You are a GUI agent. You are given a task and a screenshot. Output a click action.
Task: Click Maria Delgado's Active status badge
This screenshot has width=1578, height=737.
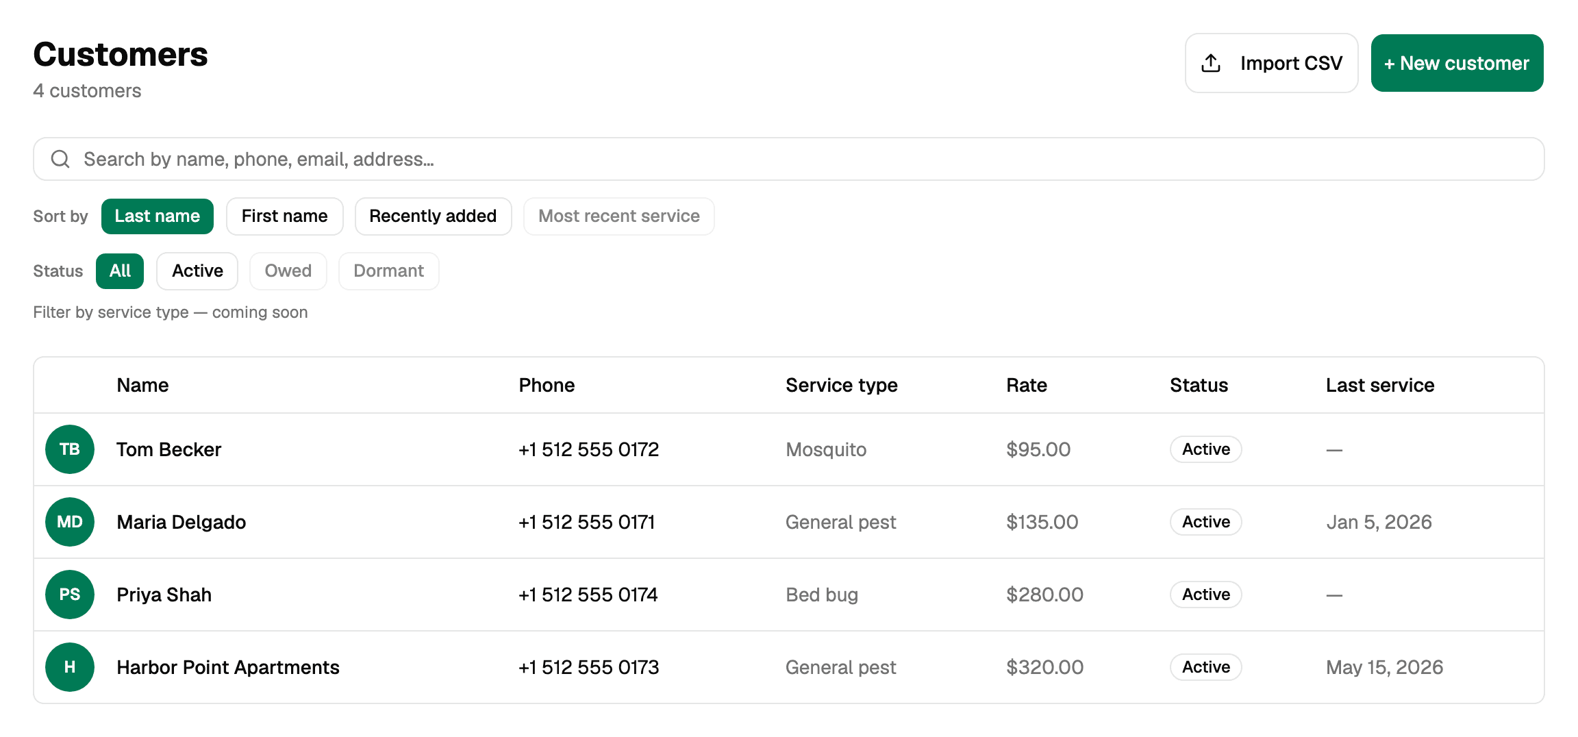click(x=1206, y=522)
